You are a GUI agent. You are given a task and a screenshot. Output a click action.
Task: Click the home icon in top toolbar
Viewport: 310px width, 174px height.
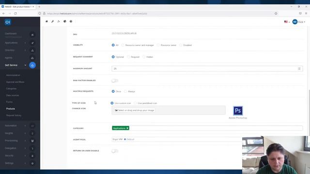pyautogui.click(x=46, y=21)
